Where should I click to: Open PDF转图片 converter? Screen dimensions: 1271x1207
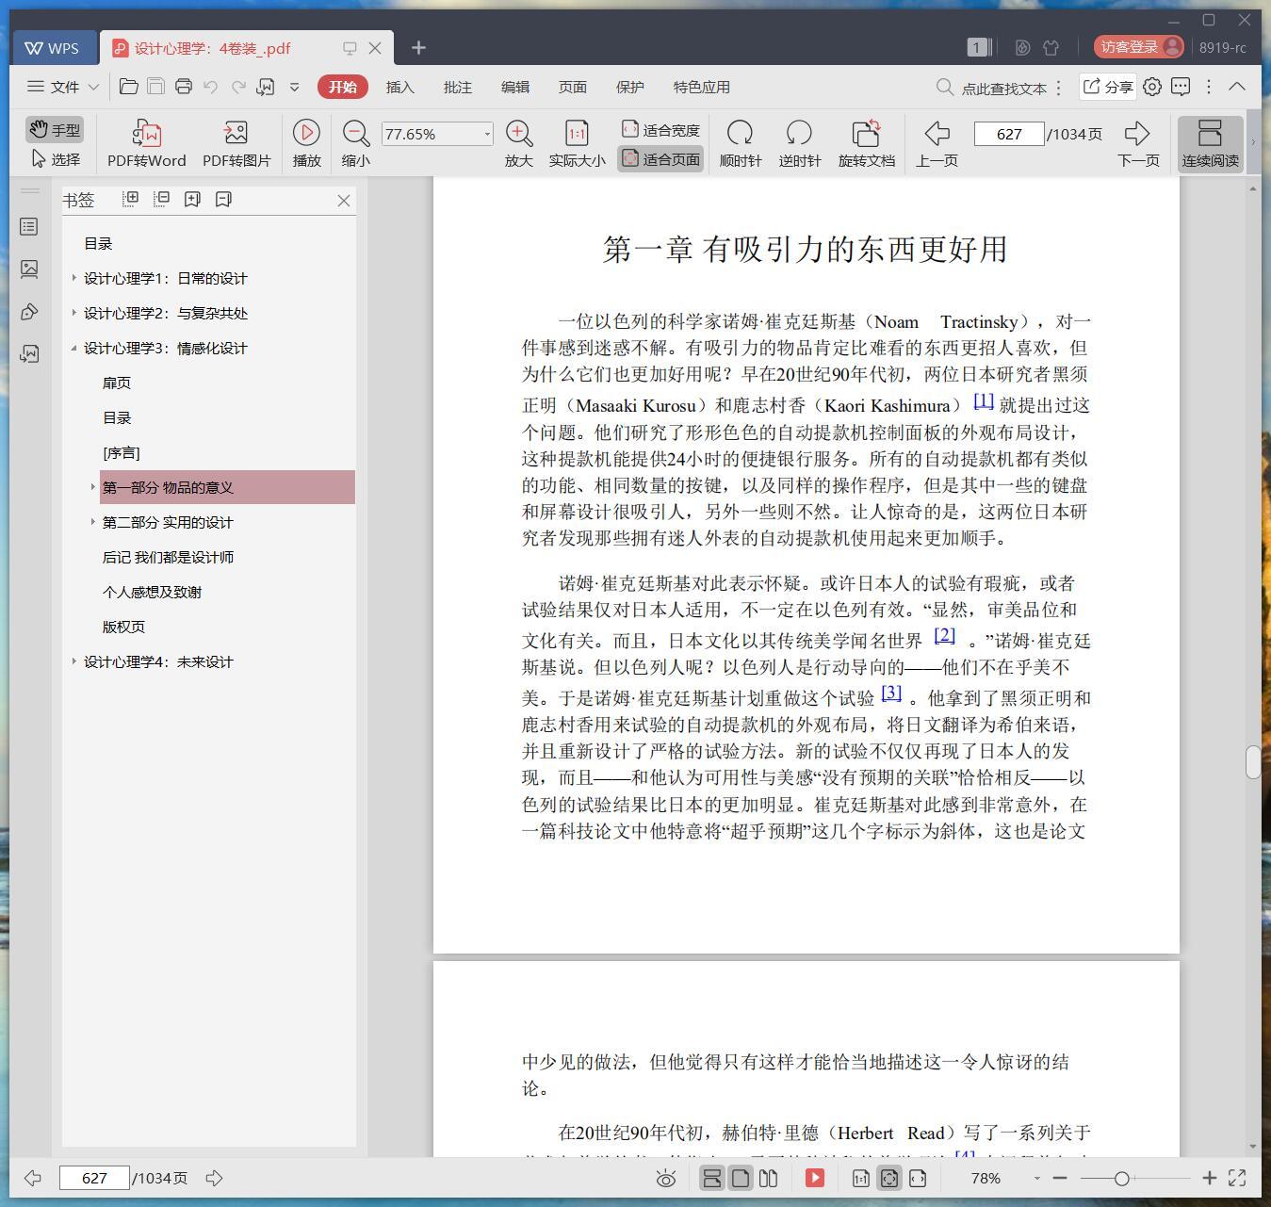coord(236,144)
